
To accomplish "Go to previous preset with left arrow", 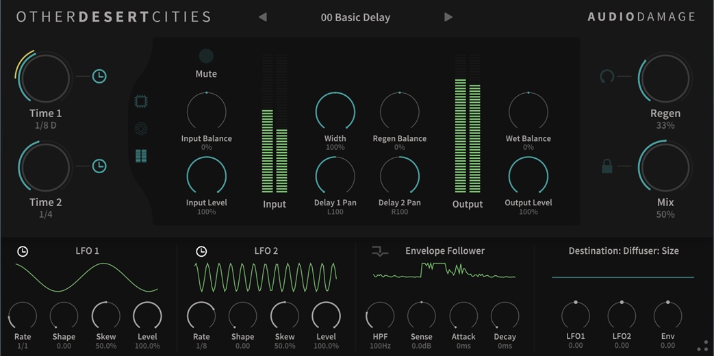I will point(262,17).
